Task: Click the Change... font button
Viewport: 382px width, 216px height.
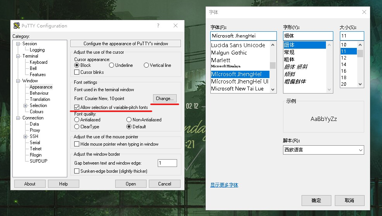Action: (165, 99)
